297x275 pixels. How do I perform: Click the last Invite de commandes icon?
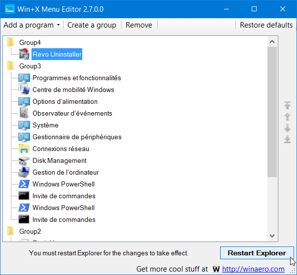(24, 219)
